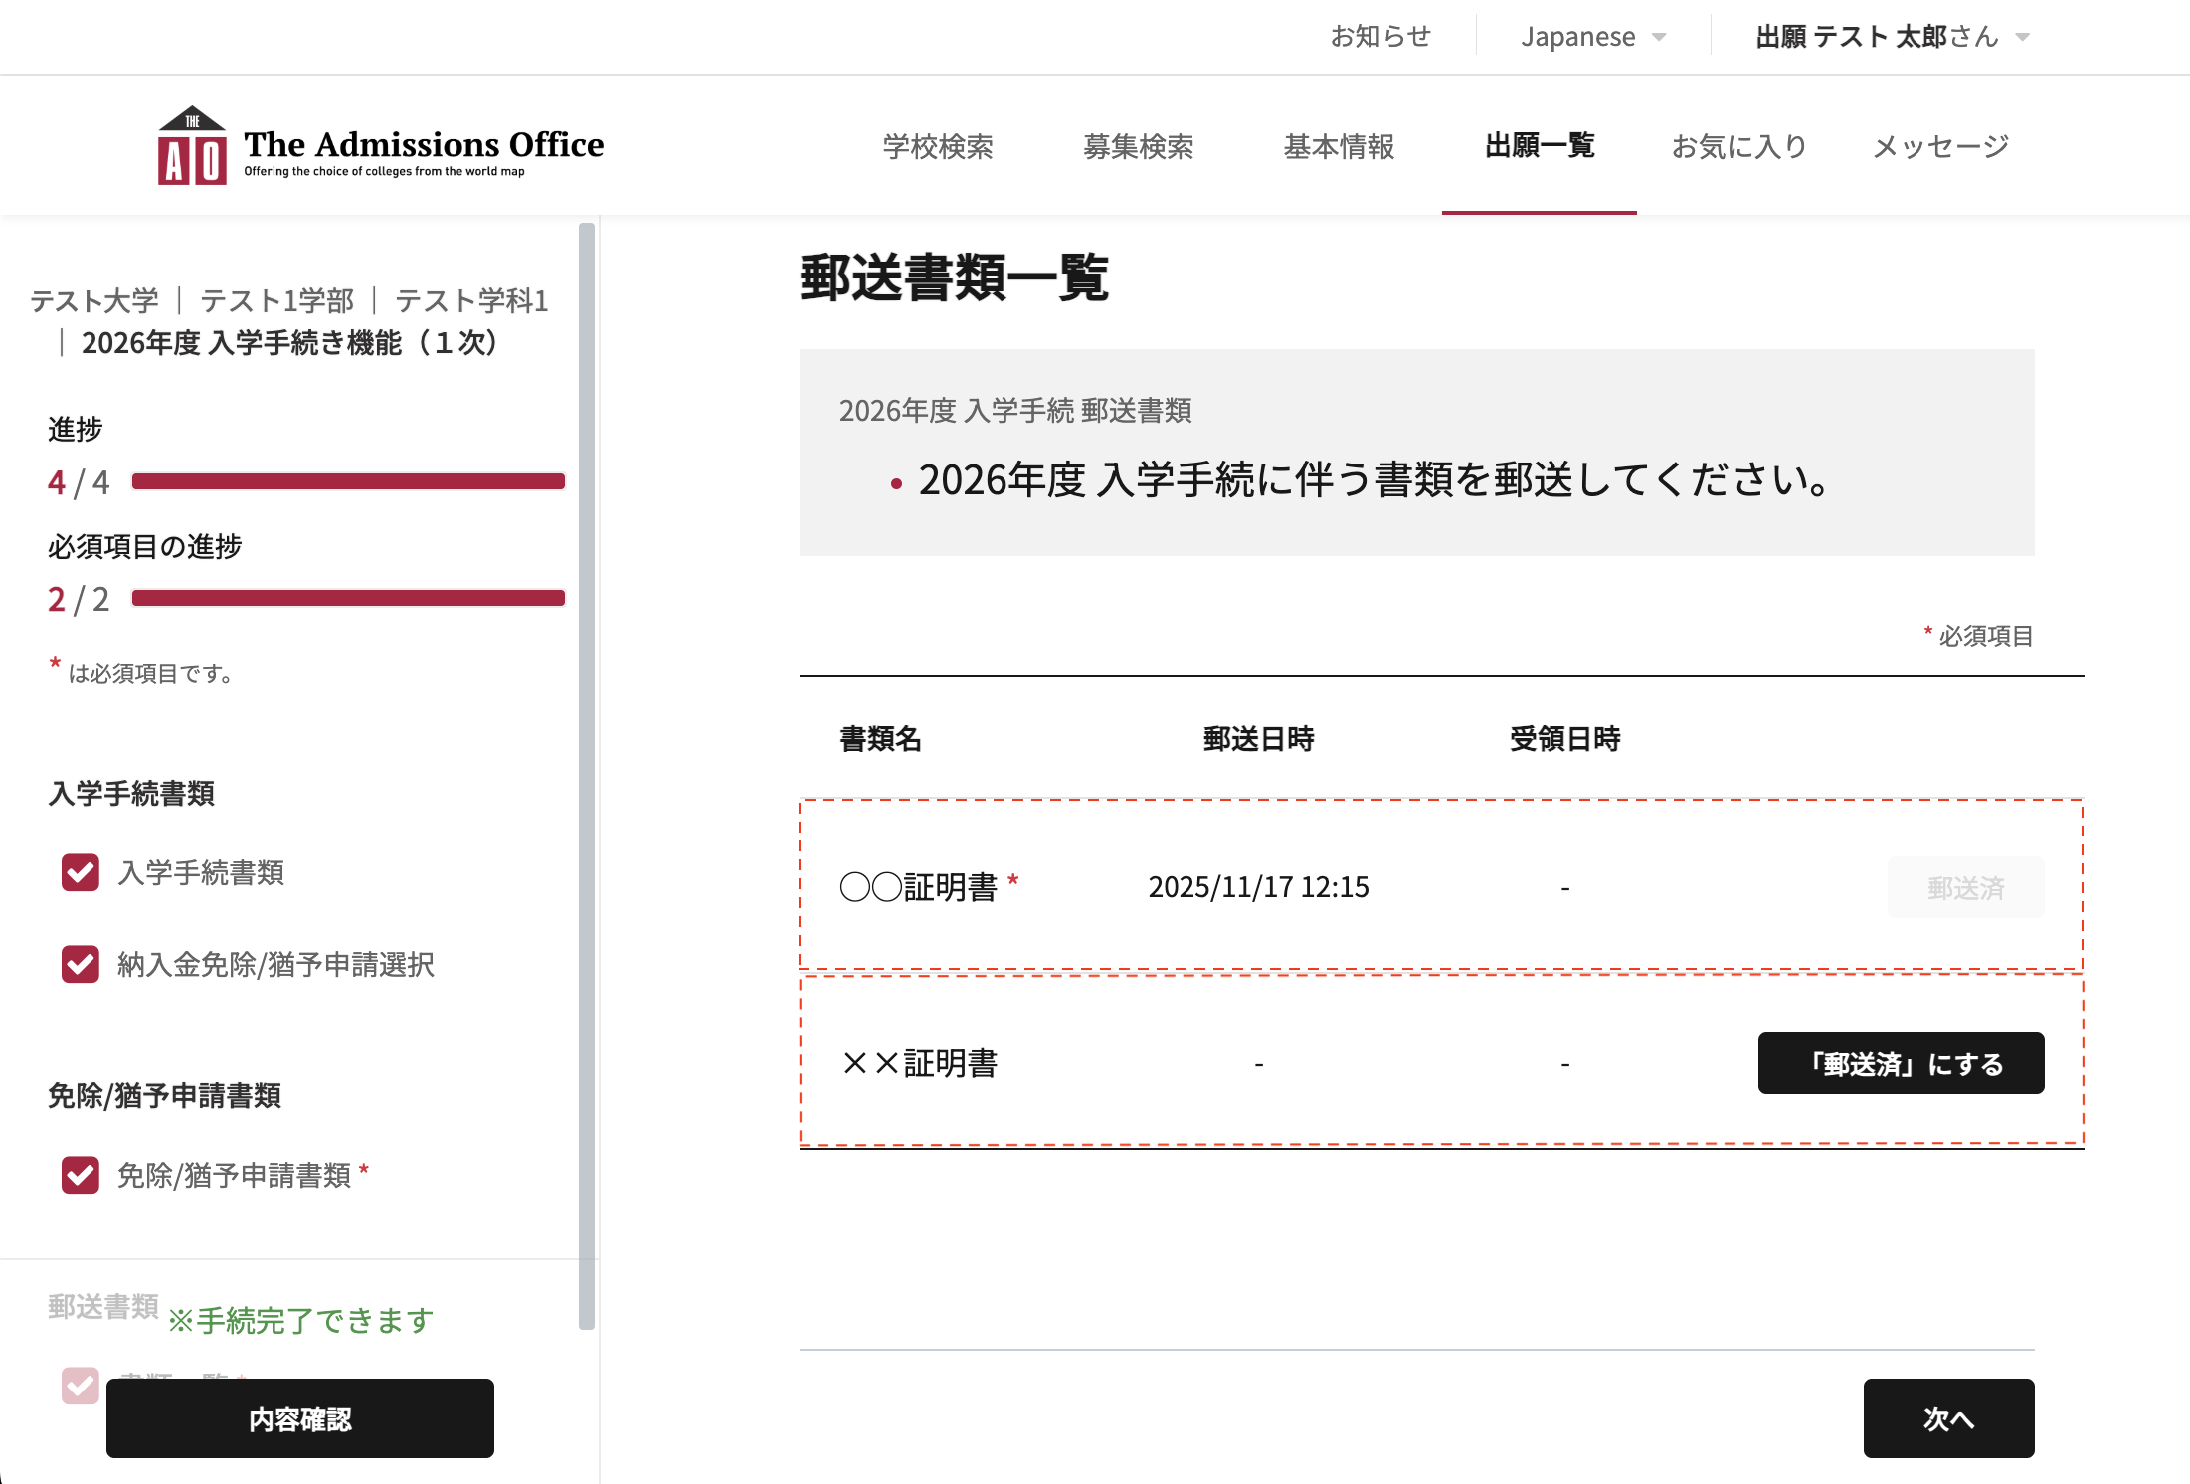Click The Admissions Office logo icon
The image size is (2190, 1484).
[x=192, y=146]
